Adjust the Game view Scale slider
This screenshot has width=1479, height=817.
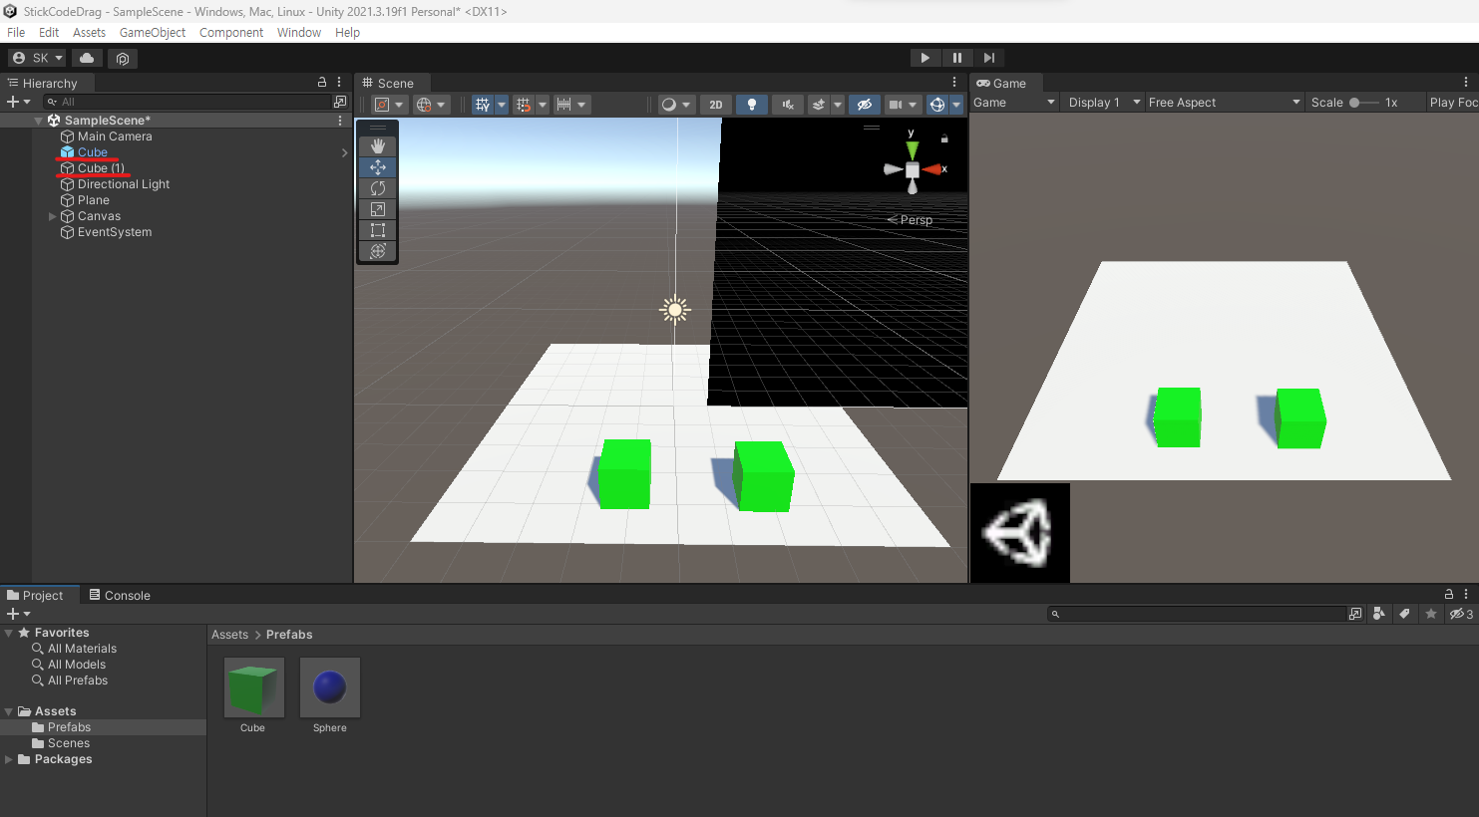[1363, 103]
